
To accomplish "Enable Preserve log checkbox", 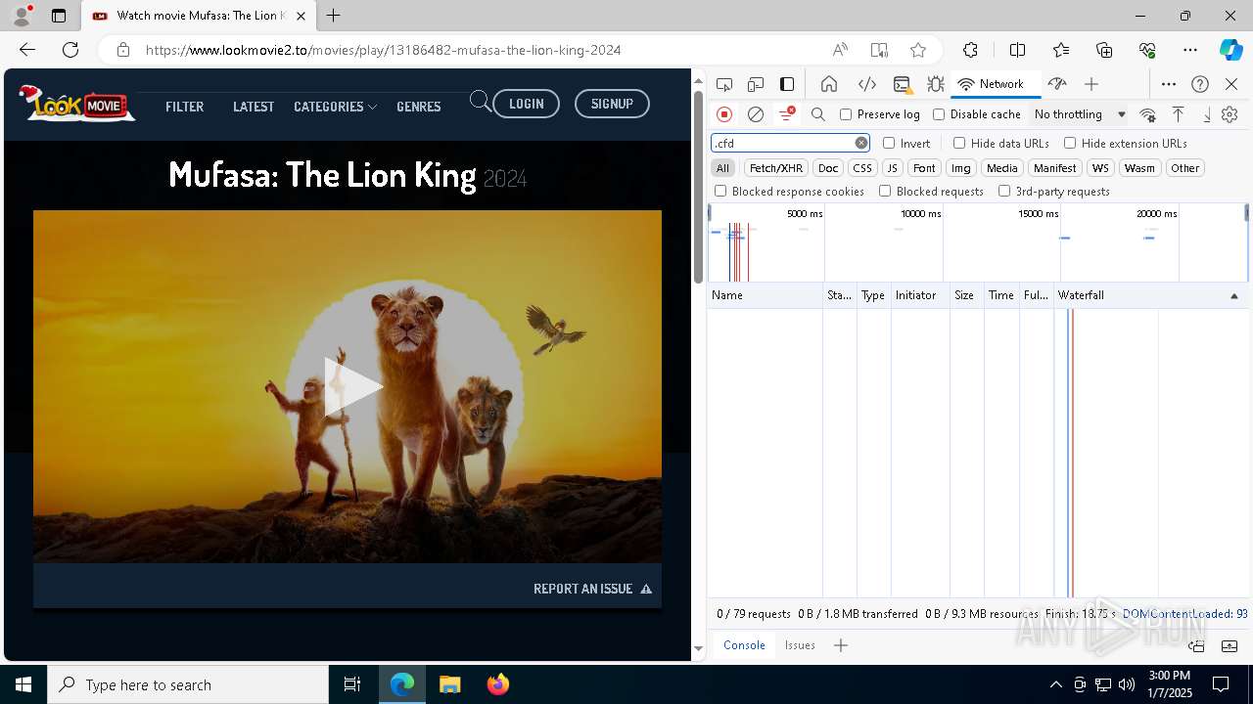I will (x=846, y=114).
